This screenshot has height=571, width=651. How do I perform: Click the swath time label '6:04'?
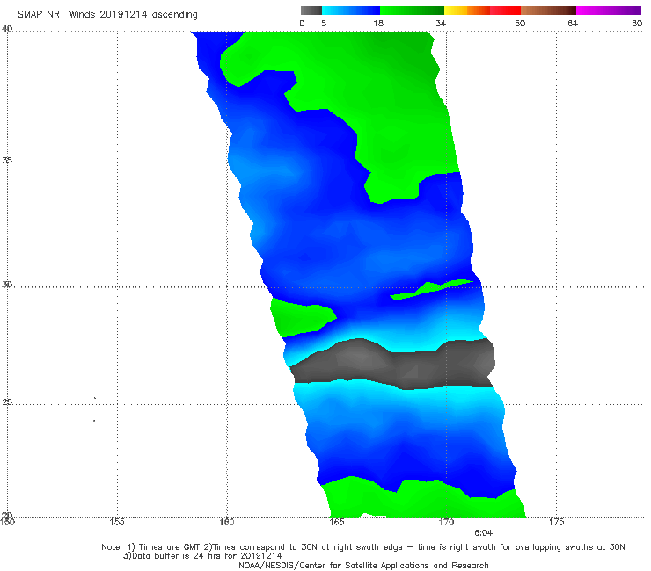click(x=483, y=533)
